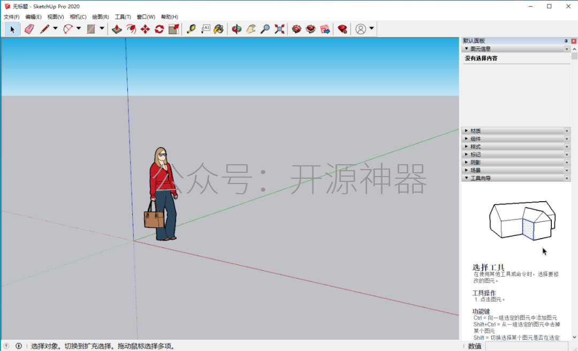Click the 数值 measurements input box
Viewport: 578px width, 351px height.
527,346
